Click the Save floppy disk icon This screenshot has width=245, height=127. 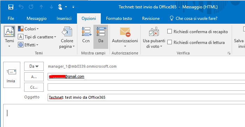point(11,7)
